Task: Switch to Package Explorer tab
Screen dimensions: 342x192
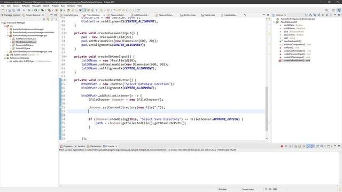Action: (x=11, y=15)
